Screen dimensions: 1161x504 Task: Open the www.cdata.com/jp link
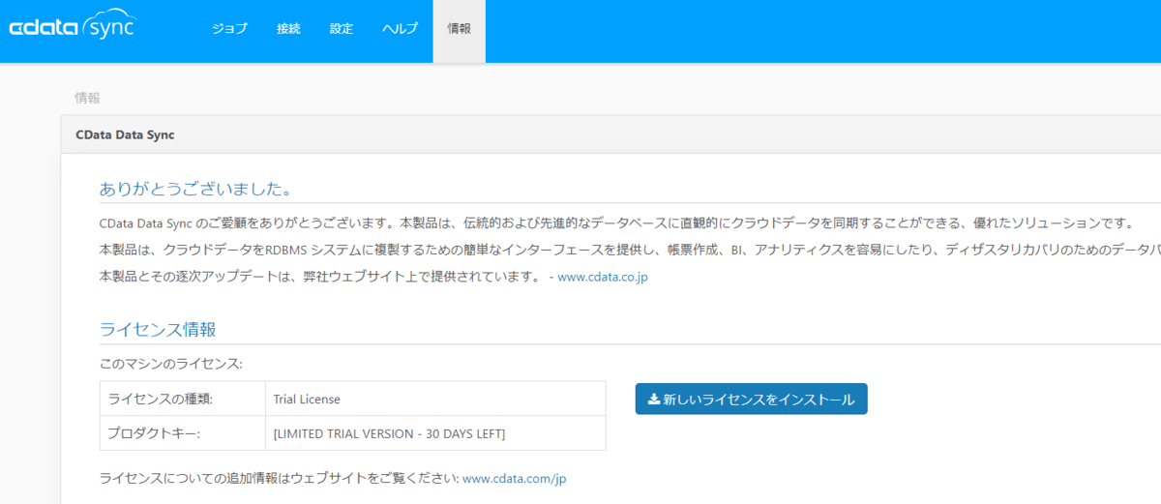click(514, 479)
